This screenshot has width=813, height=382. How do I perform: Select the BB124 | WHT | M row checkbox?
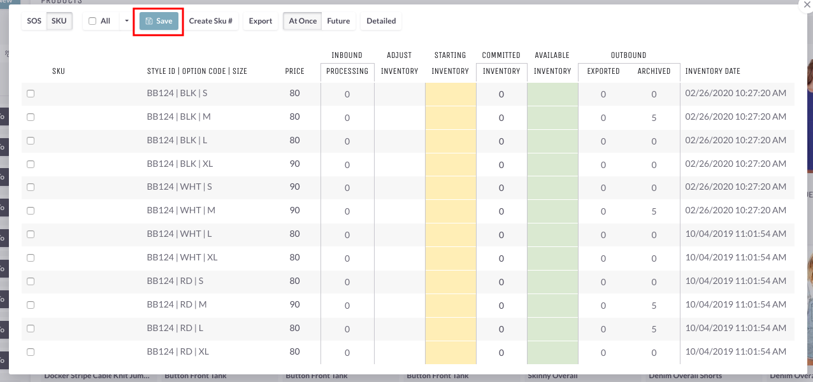pyautogui.click(x=31, y=211)
